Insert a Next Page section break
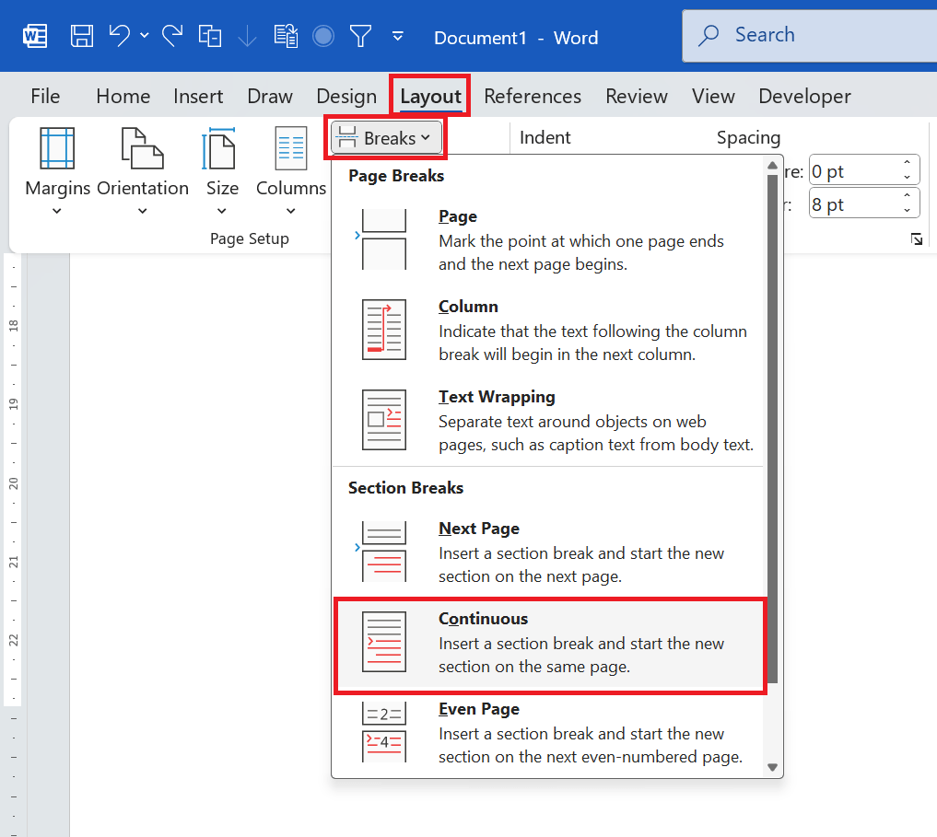The width and height of the screenshot is (937, 837). pos(548,552)
